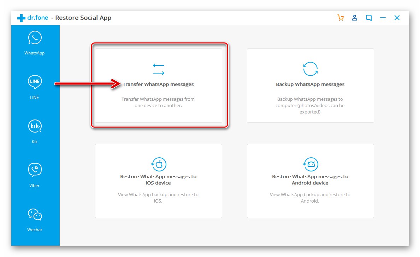Choose Backup WhatsApp messages
Image resolution: width=420 pixels, height=257 pixels.
pyautogui.click(x=310, y=84)
